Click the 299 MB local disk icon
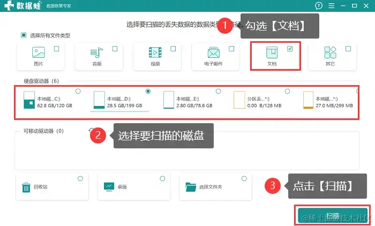Viewport: 375px width, 226px height. pos(308,100)
